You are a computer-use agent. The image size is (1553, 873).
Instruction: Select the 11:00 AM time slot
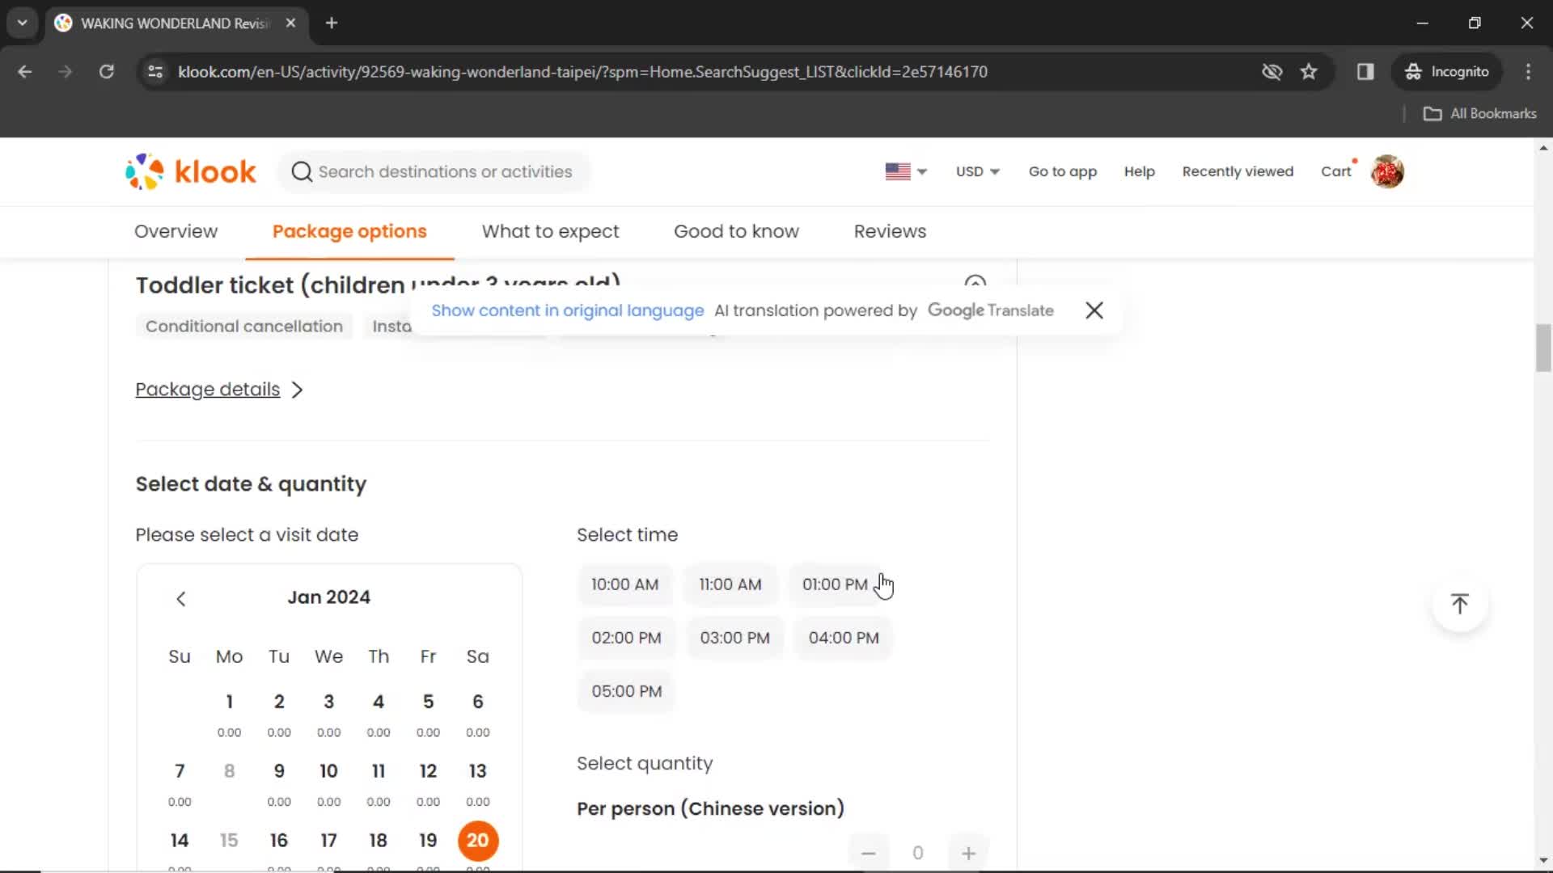[730, 584]
